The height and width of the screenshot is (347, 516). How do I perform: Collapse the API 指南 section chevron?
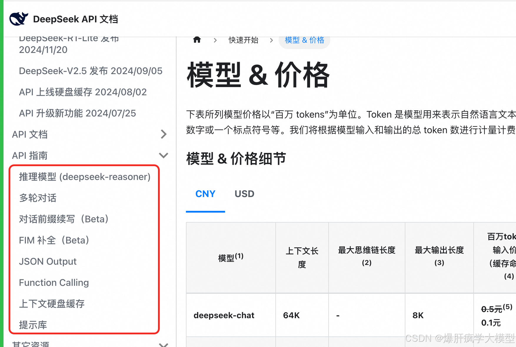164,155
